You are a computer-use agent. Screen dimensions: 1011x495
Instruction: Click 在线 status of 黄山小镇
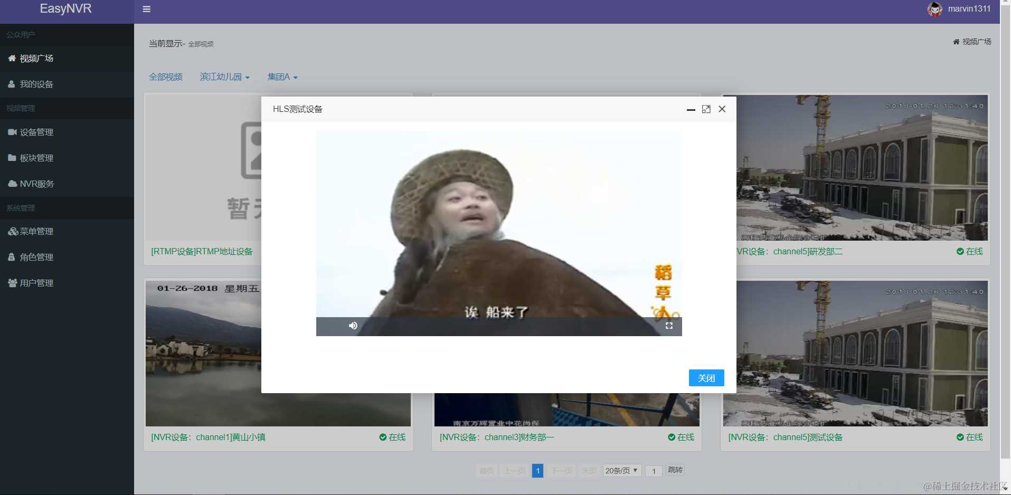393,437
